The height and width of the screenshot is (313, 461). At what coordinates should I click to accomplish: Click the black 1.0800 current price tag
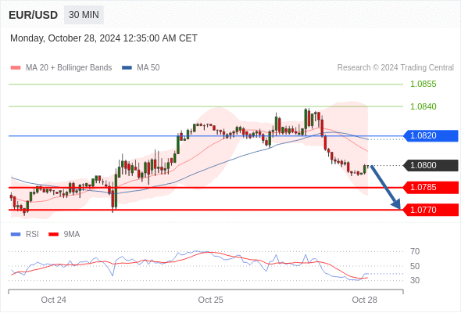click(431, 165)
